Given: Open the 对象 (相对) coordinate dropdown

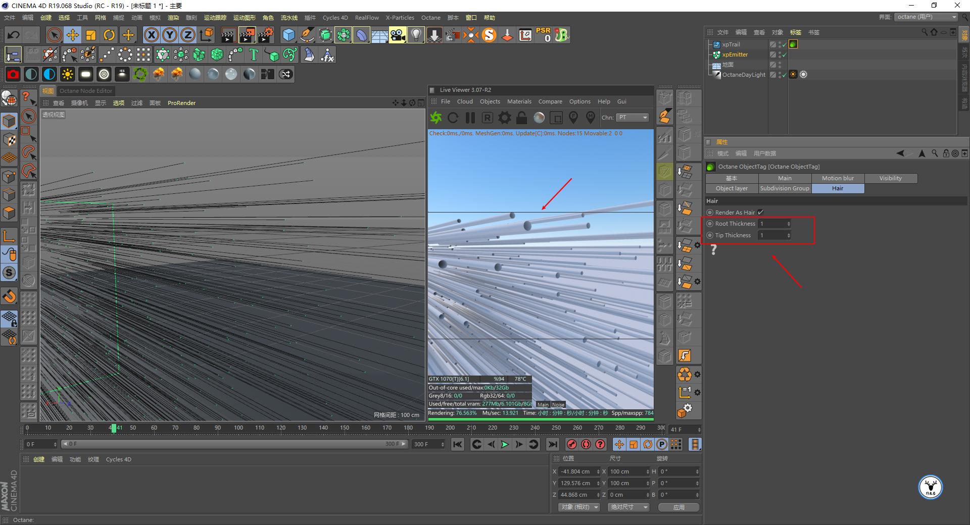Looking at the screenshot, I should 579,507.
